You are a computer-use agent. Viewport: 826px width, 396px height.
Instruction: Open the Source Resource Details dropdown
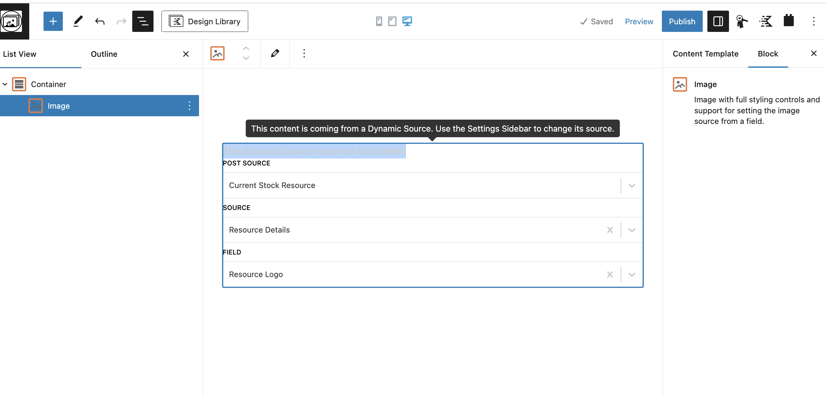pyautogui.click(x=433, y=230)
